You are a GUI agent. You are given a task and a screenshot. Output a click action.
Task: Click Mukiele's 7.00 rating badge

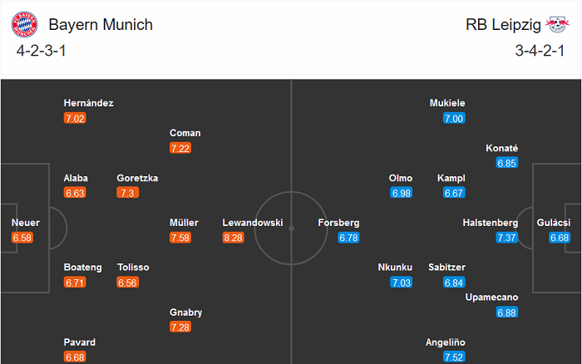tap(453, 118)
